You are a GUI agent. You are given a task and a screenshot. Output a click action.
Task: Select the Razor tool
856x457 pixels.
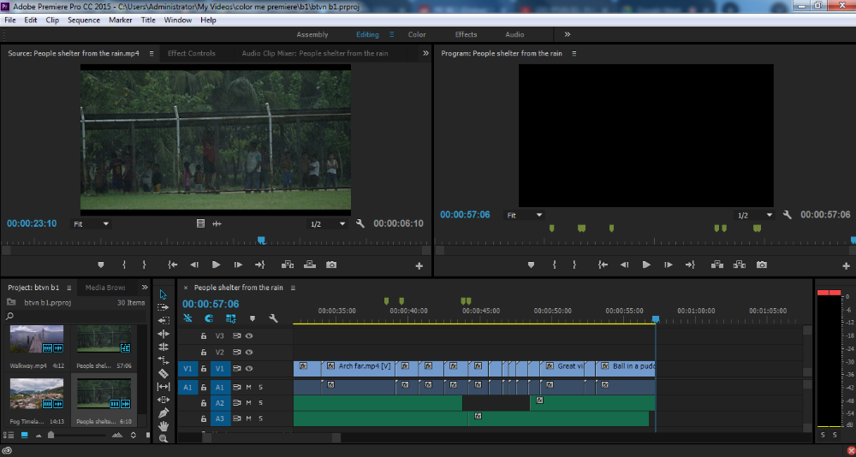coord(163,373)
